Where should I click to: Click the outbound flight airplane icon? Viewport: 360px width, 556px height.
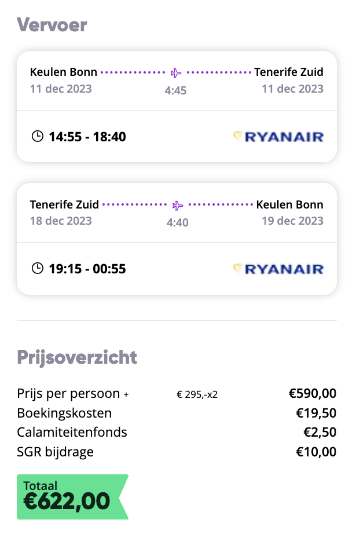pyautogui.click(x=176, y=73)
